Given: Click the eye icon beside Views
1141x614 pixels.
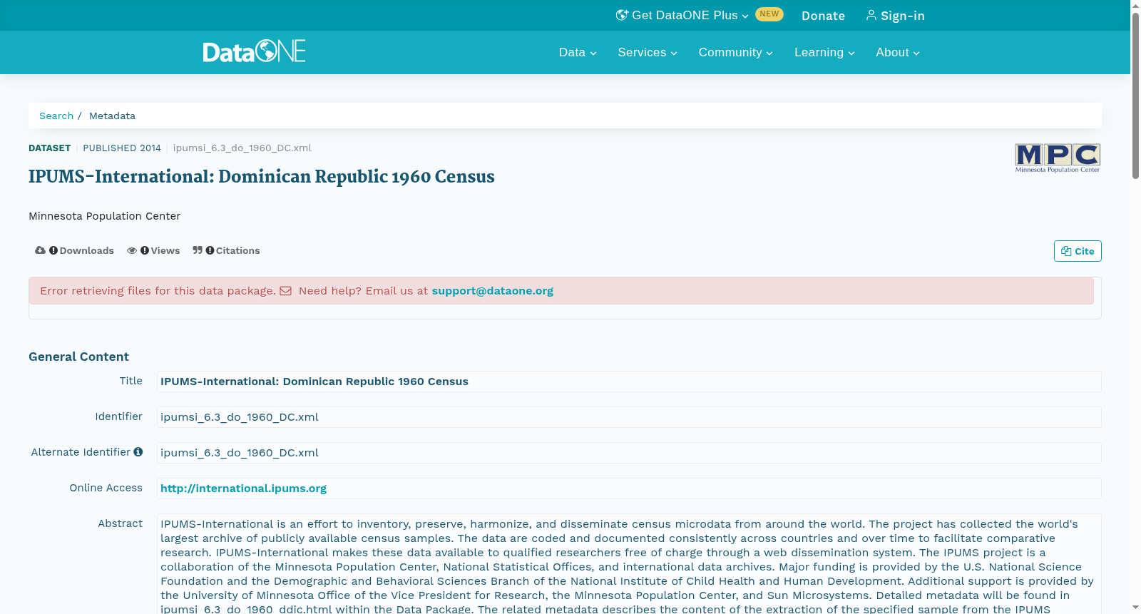Looking at the screenshot, I should pyautogui.click(x=132, y=250).
